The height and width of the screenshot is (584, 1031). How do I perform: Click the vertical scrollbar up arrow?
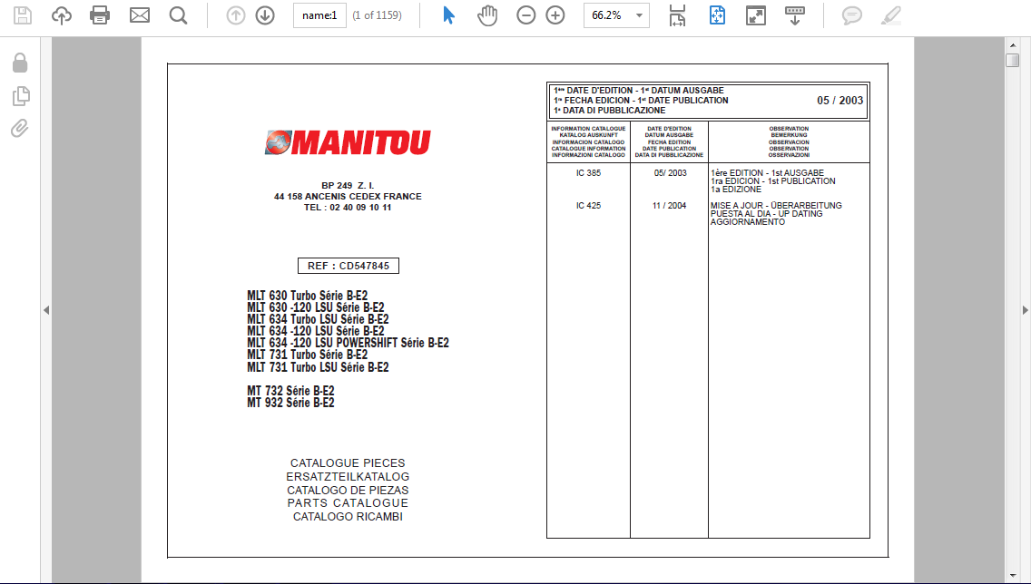click(1013, 44)
